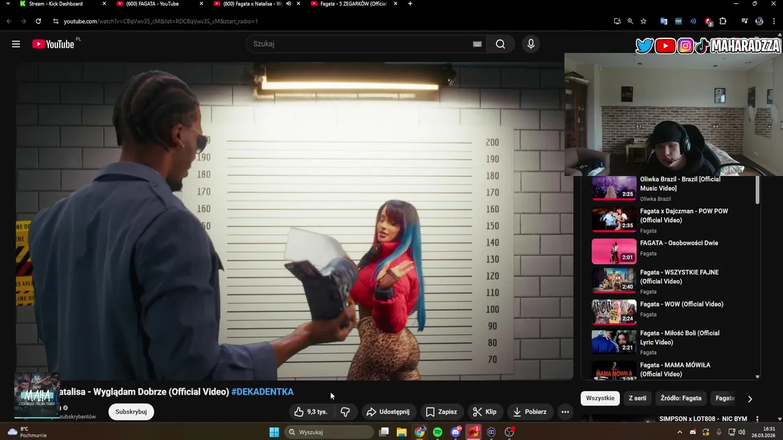
Task: Start voice search with the microphone icon
Action: (531, 44)
